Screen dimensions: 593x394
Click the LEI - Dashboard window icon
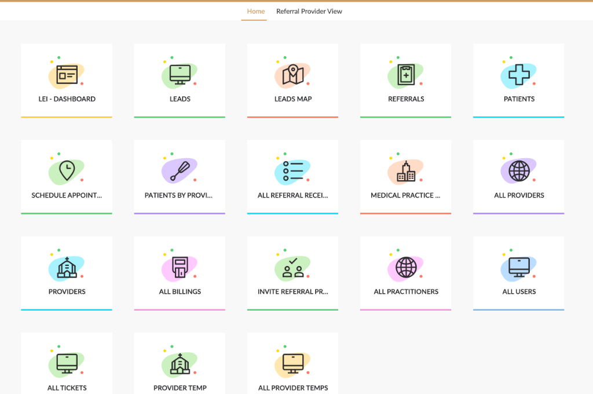pyautogui.click(x=67, y=75)
